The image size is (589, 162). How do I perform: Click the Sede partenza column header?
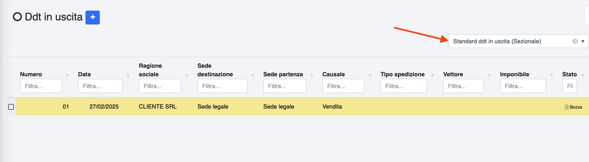pyautogui.click(x=283, y=74)
